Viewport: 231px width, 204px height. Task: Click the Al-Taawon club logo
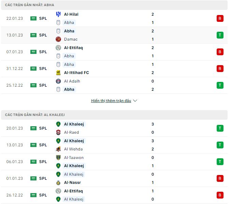click(x=58, y=158)
